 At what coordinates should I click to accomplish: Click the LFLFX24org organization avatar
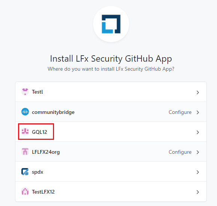[25, 151]
